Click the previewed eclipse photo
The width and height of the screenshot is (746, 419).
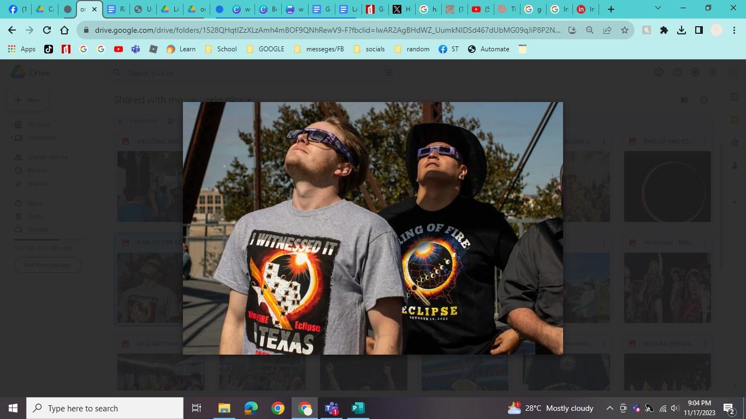[x=373, y=228]
